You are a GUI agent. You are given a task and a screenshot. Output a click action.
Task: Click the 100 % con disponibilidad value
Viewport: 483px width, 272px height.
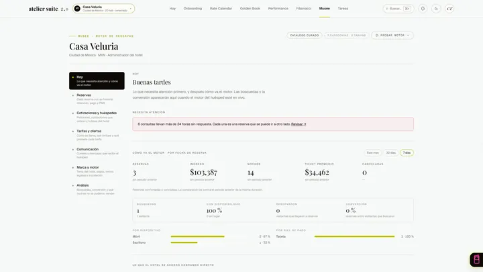tap(215, 211)
